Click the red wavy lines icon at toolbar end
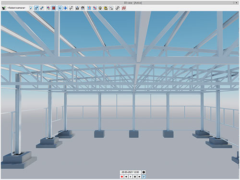 pos(124,8)
